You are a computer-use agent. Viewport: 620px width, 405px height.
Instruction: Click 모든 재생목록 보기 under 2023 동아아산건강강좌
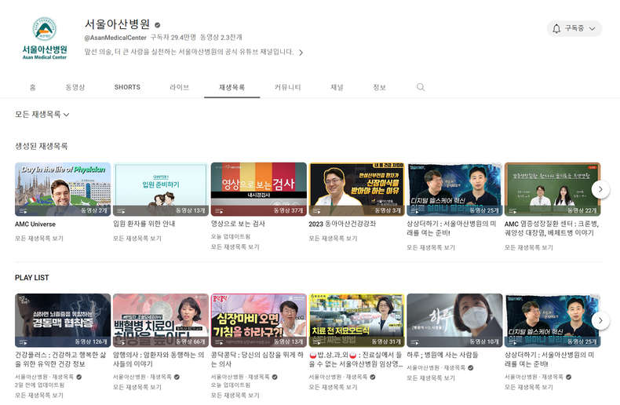[333, 239]
